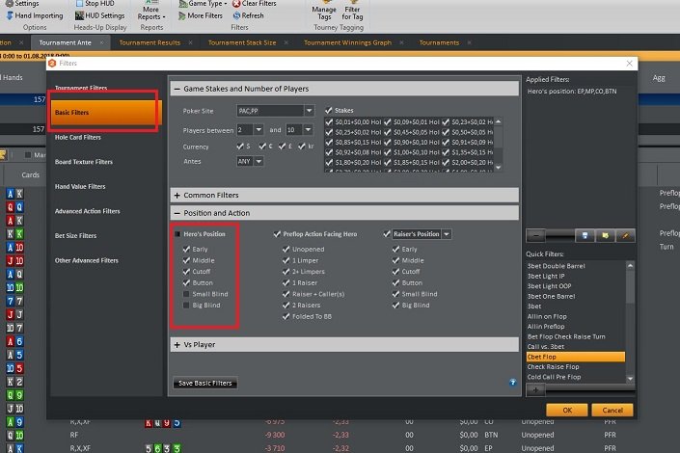The height and width of the screenshot is (453, 680).
Task: Open the Poker Site dropdown
Action: click(x=309, y=111)
